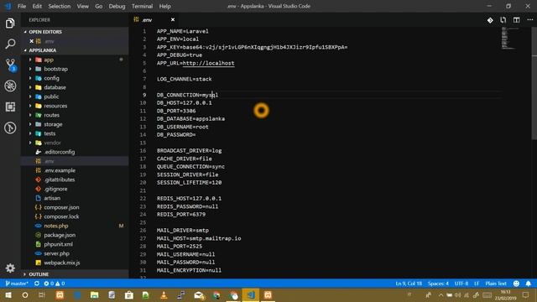Click the feedback smiley icon
Image resolution: width=537 pixels, height=302 pixels.
[516, 284]
